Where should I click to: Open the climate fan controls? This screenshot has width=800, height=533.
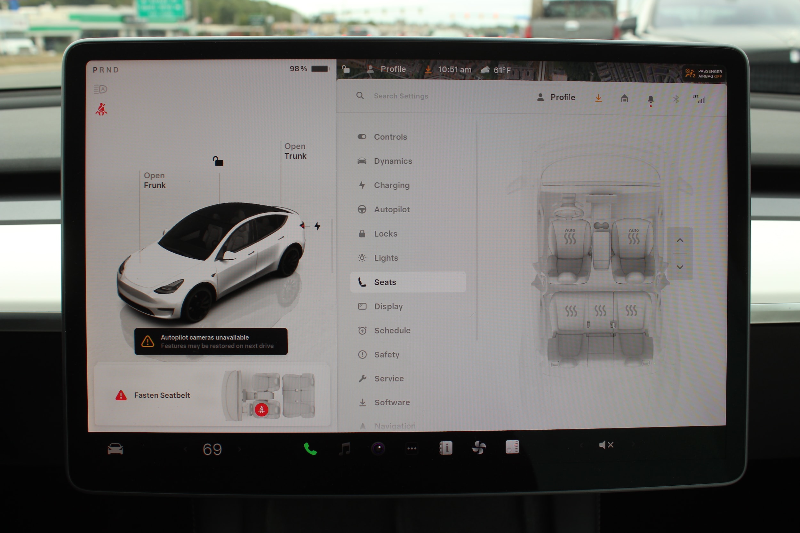(x=479, y=447)
